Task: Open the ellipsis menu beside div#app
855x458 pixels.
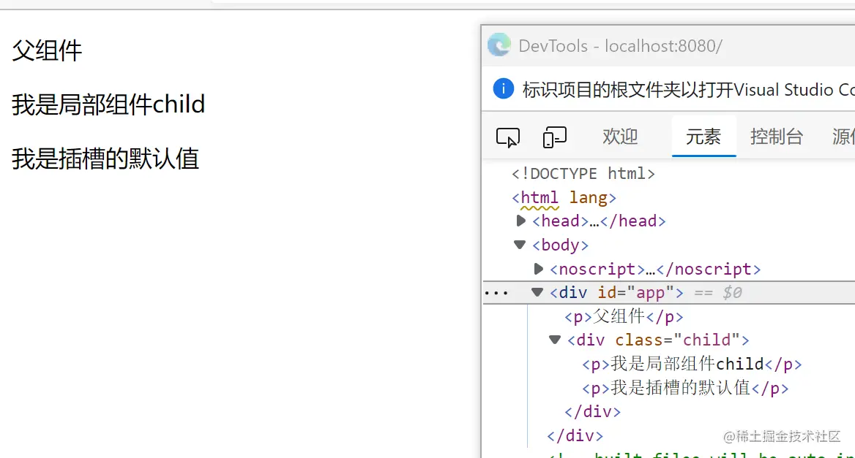Action: click(497, 292)
